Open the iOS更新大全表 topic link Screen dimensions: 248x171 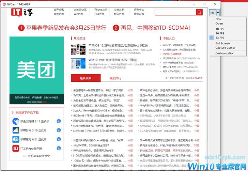[179, 50]
